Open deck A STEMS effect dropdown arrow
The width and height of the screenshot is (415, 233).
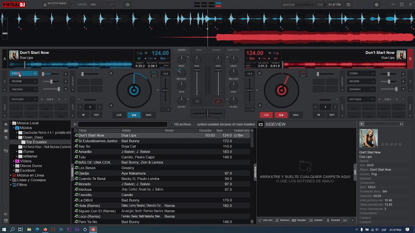tap(35, 73)
